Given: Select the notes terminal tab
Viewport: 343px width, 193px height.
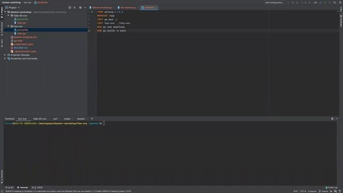Looking at the screenshot, I should [67, 118].
